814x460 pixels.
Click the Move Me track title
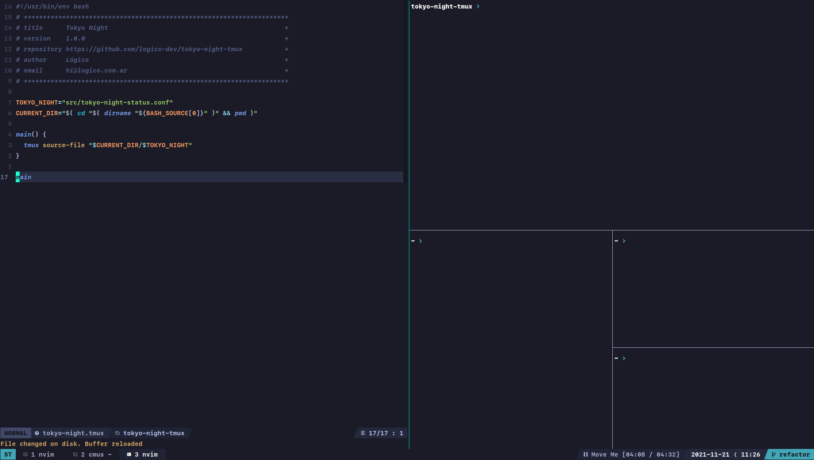pos(605,454)
